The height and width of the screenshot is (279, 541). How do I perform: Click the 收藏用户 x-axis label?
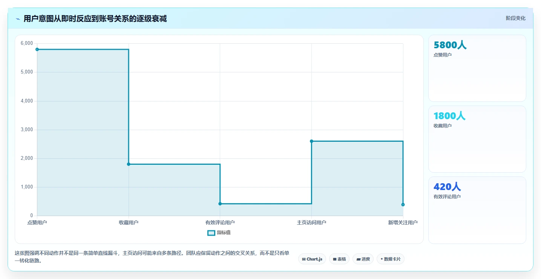(x=129, y=222)
